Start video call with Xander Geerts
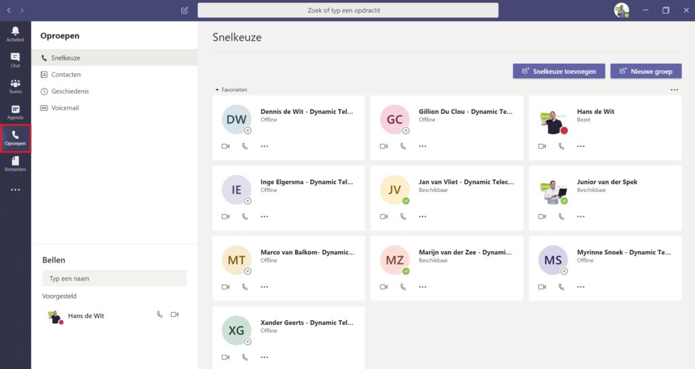 pyautogui.click(x=225, y=357)
